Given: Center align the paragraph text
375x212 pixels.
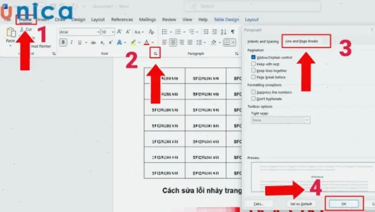Looking at the screenshot, I should (x=173, y=42).
